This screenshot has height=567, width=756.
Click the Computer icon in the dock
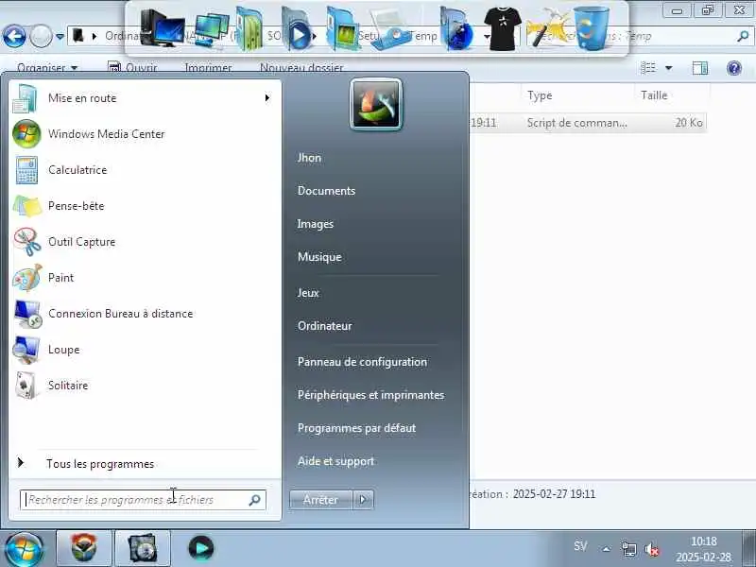[162, 28]
